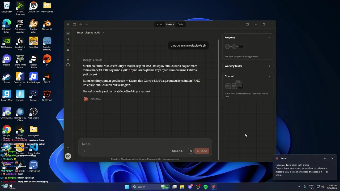Start a new task with plus icon
340x191 pixels.
[68, 33]
